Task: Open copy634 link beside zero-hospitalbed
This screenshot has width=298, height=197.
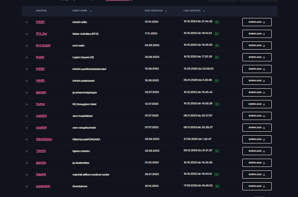Action: point(41,116)
